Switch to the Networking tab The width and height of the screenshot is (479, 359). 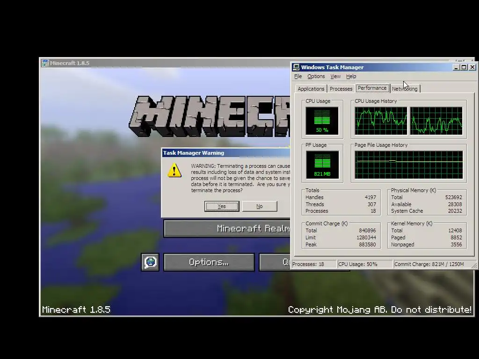[x=405, y=89]
